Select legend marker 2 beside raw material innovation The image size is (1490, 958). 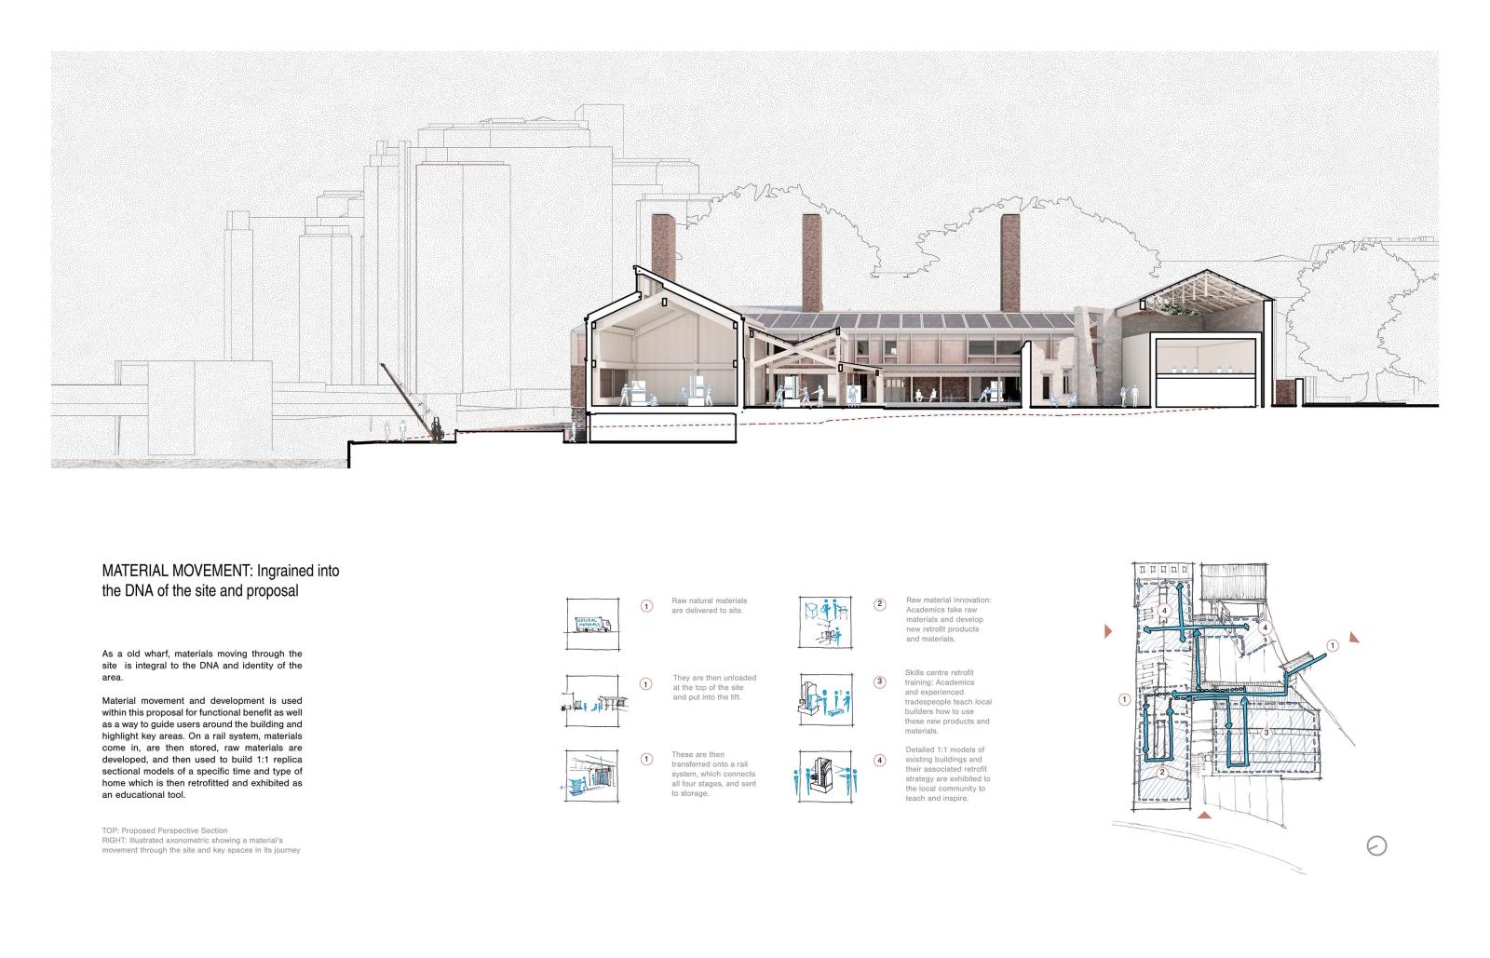point(880,604)
